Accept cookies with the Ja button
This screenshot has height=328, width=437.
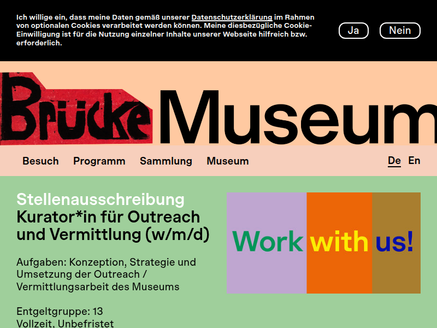[353, 31]
